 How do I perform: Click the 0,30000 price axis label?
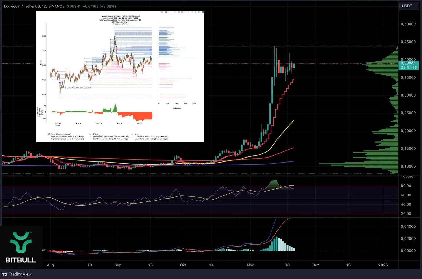coord(408,95)
